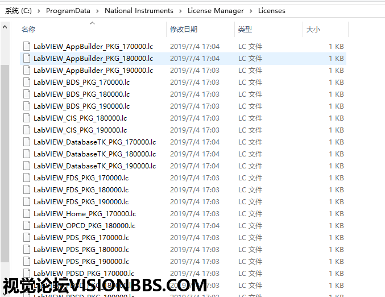Click the file icon of LabVIEW_CIS_PKG_180000.lc
The image size is (385, 297).
27,118
